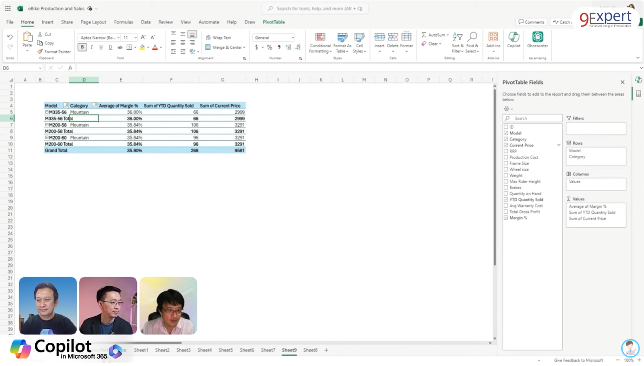
Task: Open the Model column filter dropdown
Action: 65,106
